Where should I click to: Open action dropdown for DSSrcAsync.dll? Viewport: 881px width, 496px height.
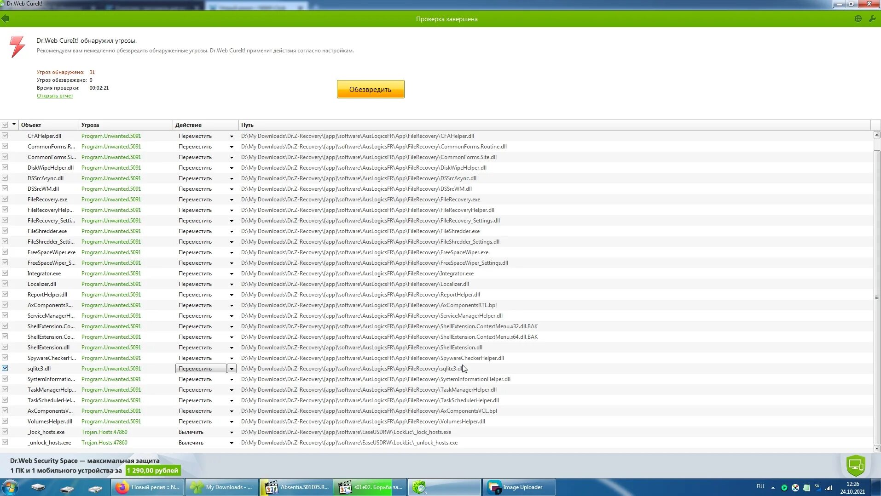tap(232, 178)
